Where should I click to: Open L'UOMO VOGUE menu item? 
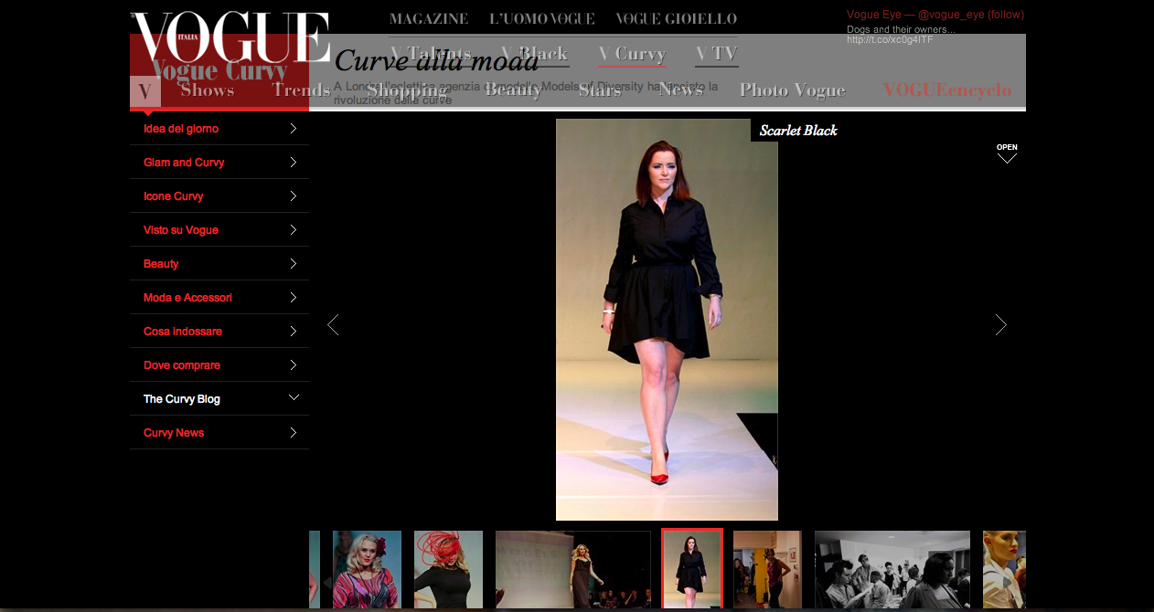541,19
